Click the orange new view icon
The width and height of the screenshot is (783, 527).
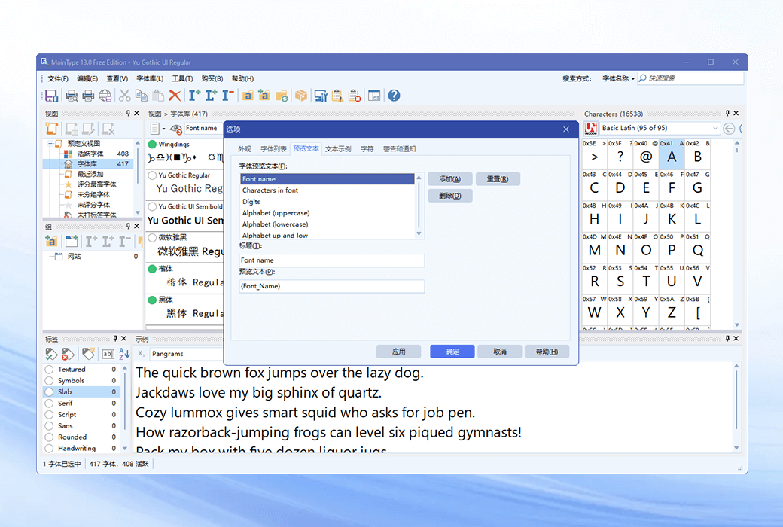[x=52, y=129]
